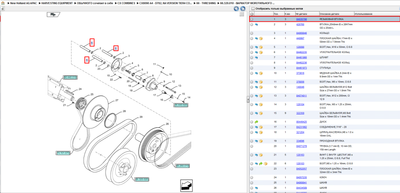
Task: Open part number link 84069946
Action: [301, 33]
